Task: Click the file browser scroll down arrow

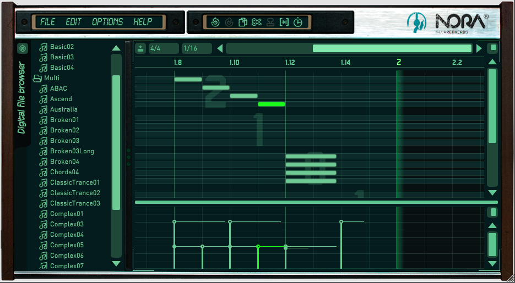Action: (116, 264)
